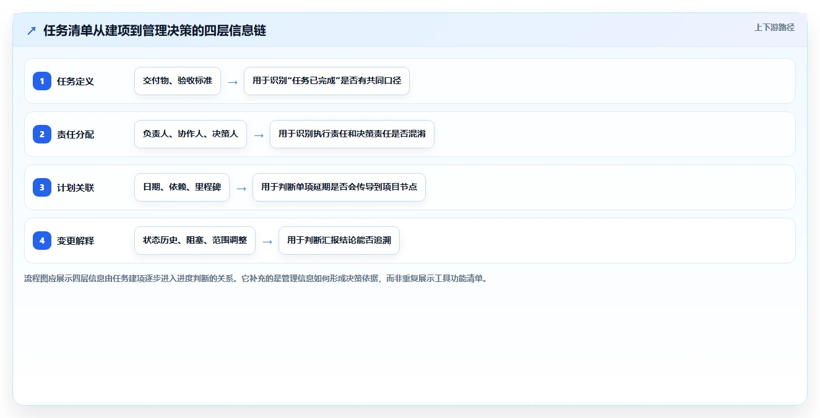Click the box 用于判断汇报结论能否追溯
Screen dimensions: 820x418
coord(339,241)
